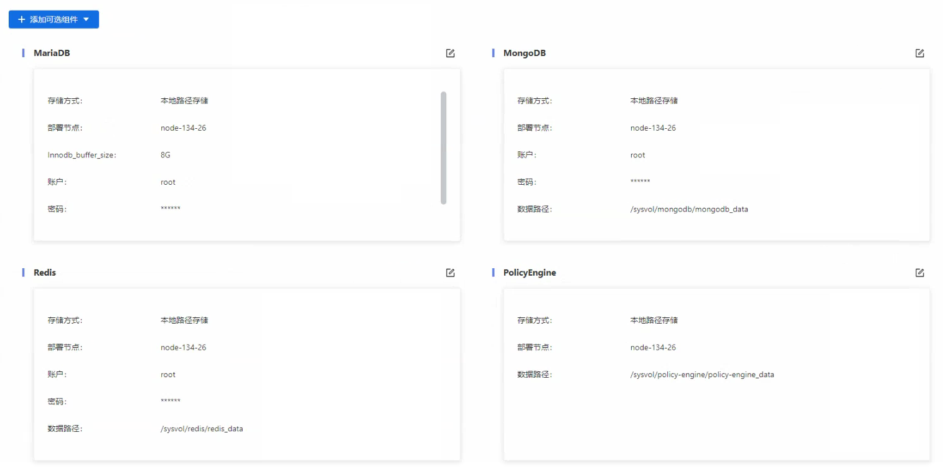Open the 添加可选组件 dropdown button

[54, 19]
